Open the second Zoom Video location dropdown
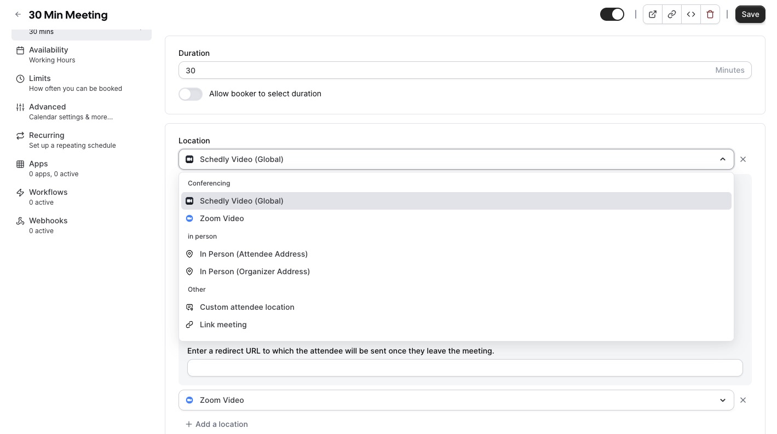The width and height of the screenshot is (777, 434). click(456, 400)
